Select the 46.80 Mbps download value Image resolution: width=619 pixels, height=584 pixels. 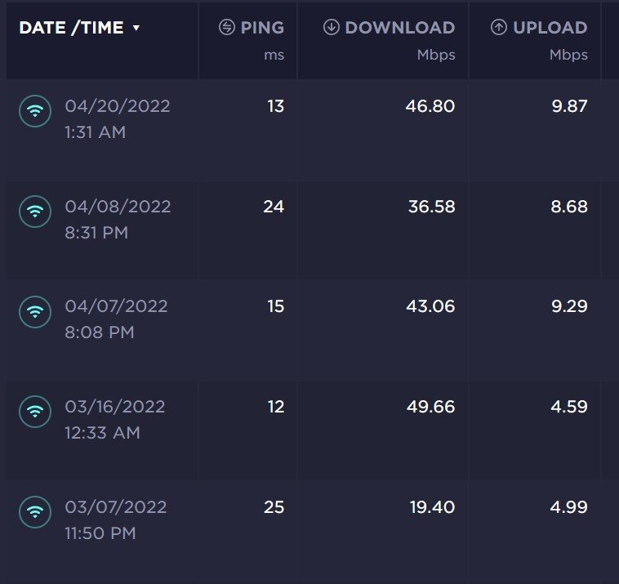point(430,106)
